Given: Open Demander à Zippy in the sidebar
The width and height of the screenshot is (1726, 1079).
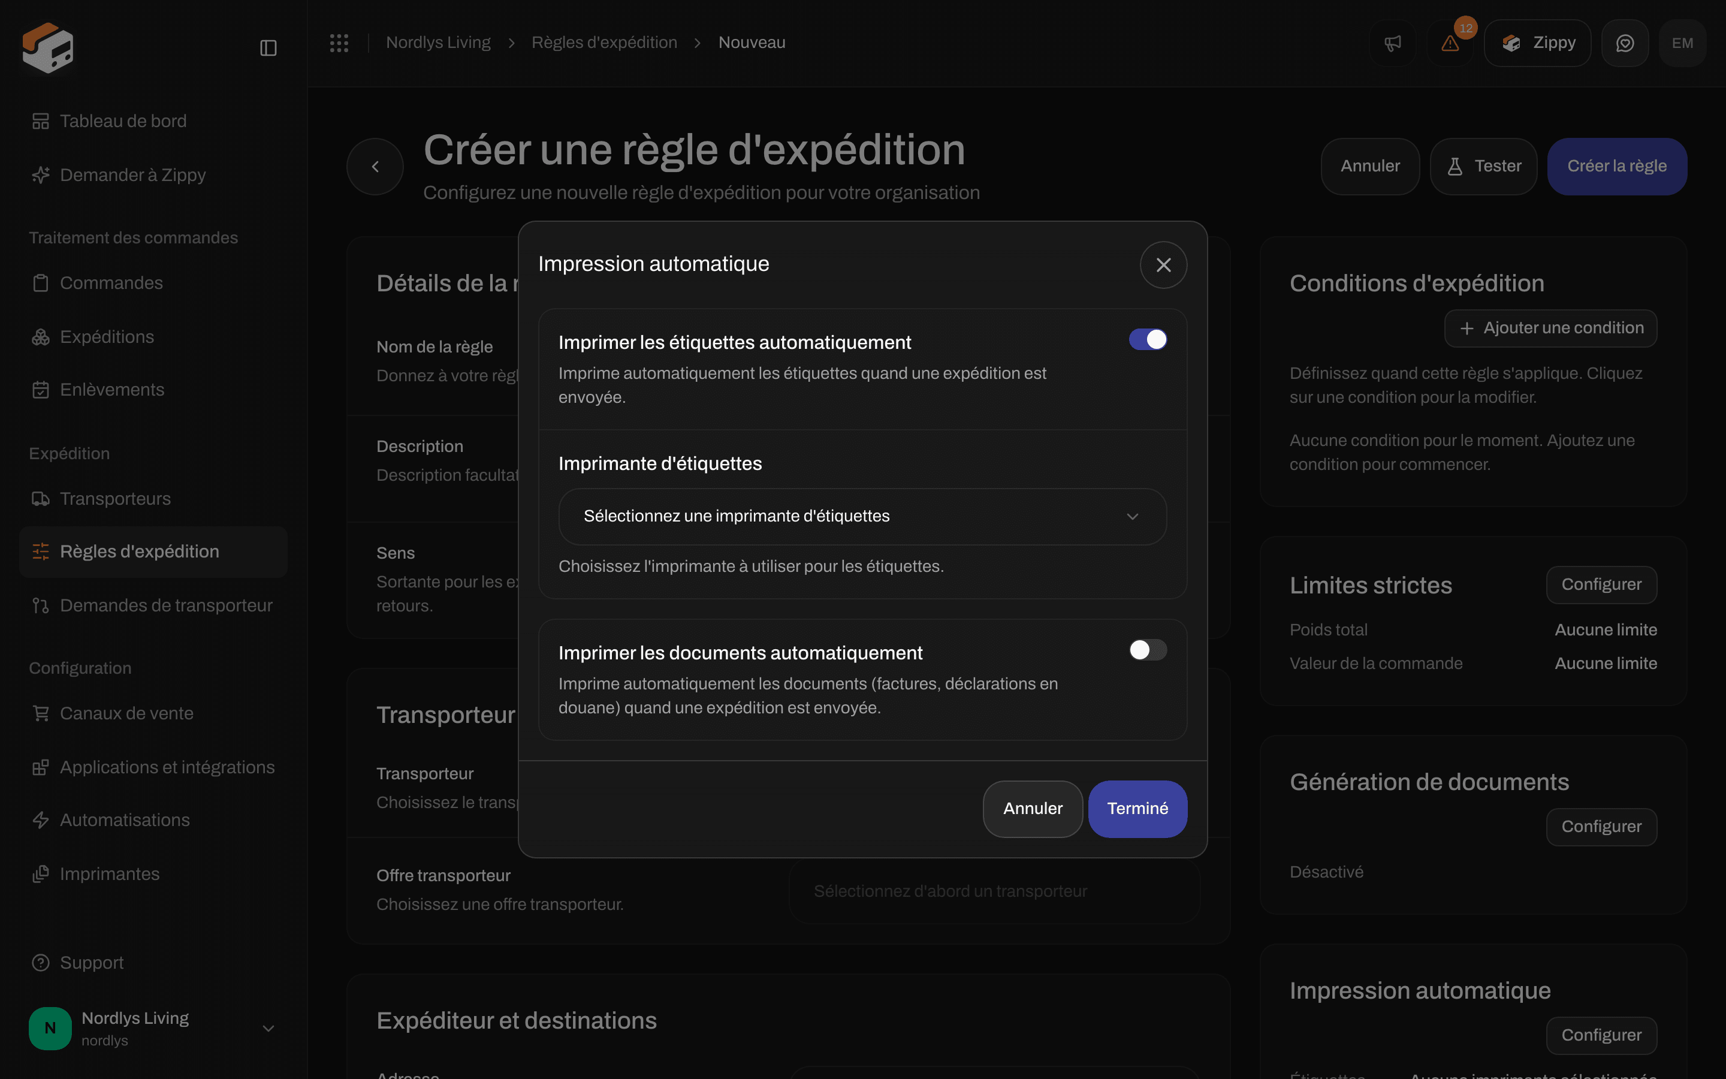Looking at the screenshot, I should pos(153,175).
